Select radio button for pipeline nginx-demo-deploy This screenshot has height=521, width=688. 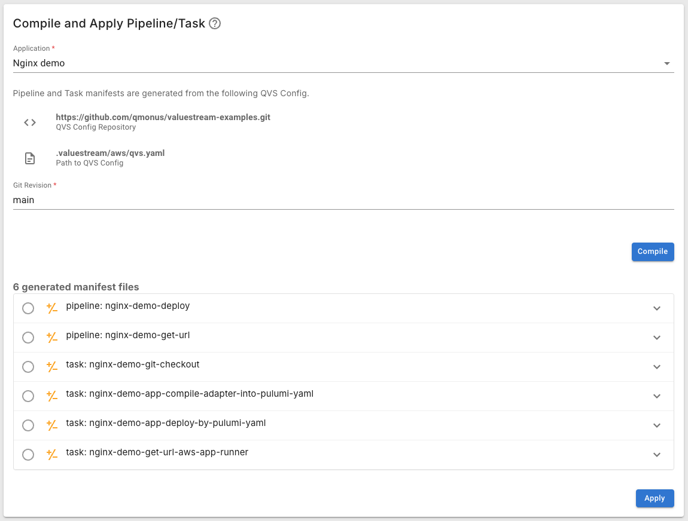pyautogui.click(x=28, y=308)
